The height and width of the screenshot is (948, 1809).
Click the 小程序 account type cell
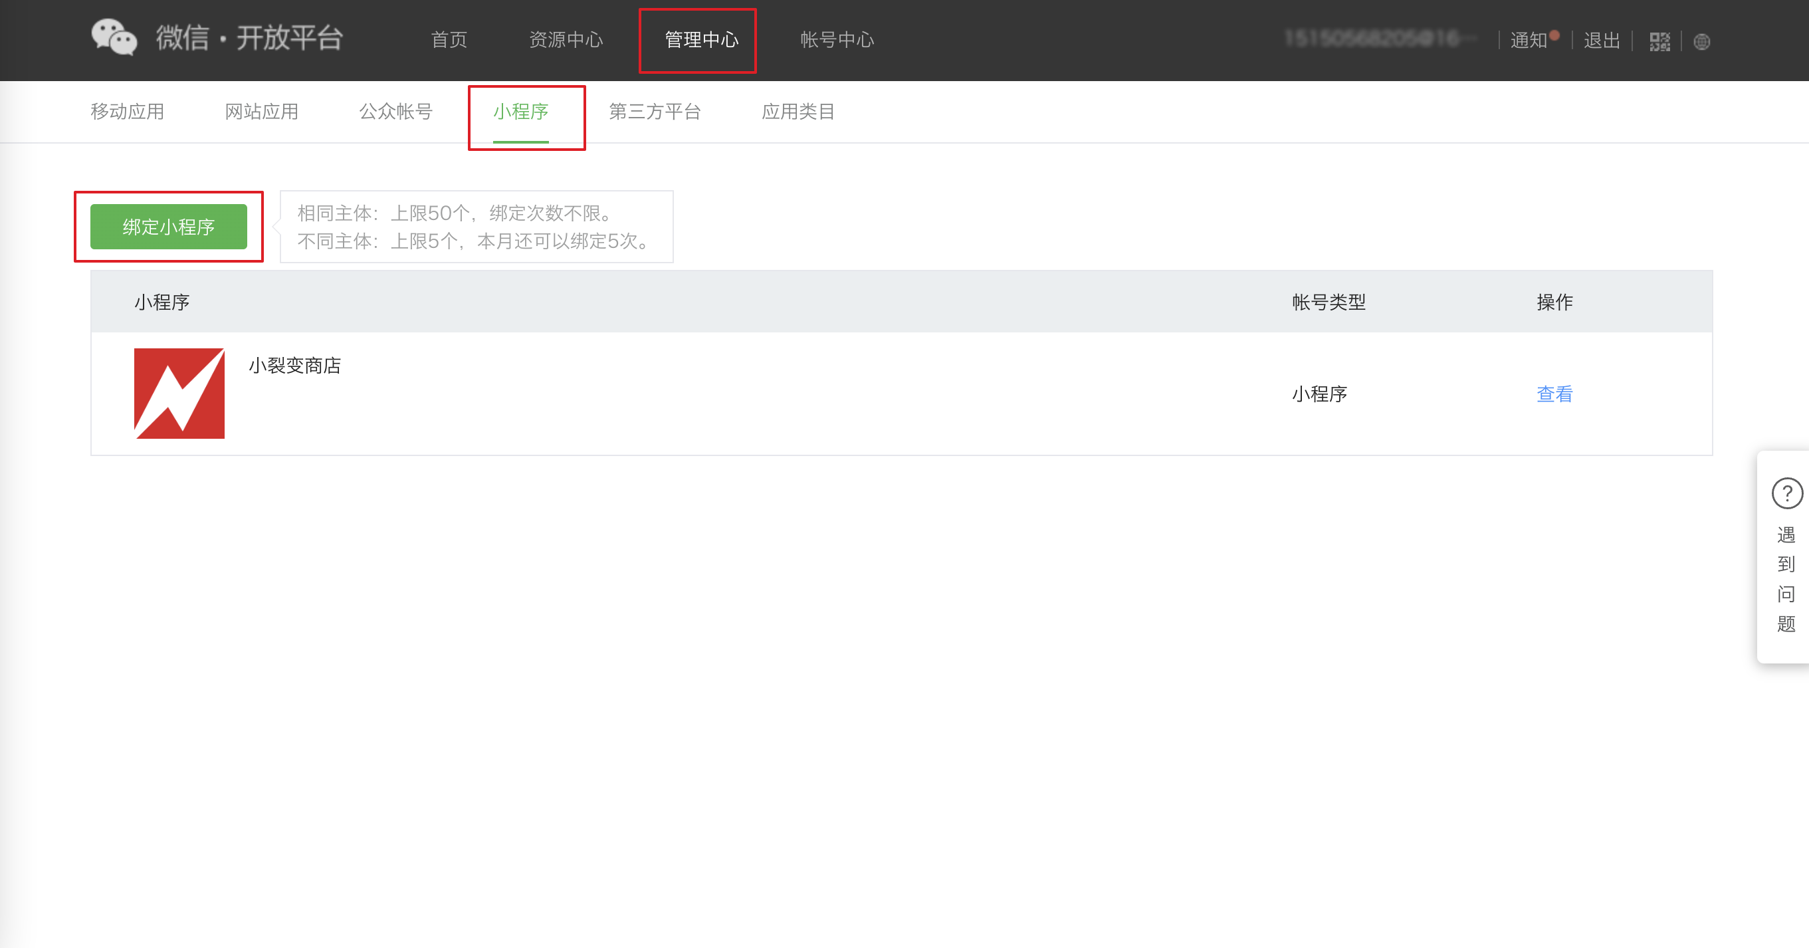click(x=1319, y=394)
